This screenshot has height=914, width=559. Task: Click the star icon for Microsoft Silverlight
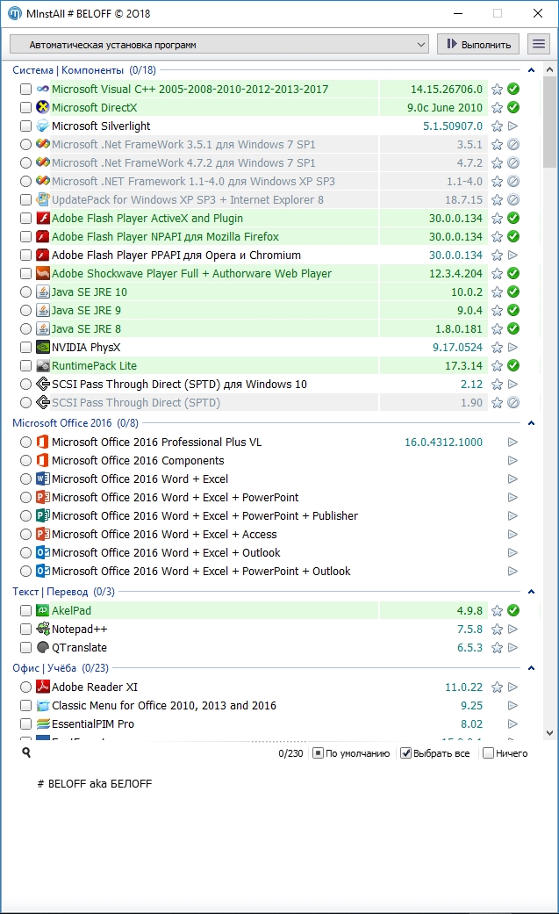point(497,126)
